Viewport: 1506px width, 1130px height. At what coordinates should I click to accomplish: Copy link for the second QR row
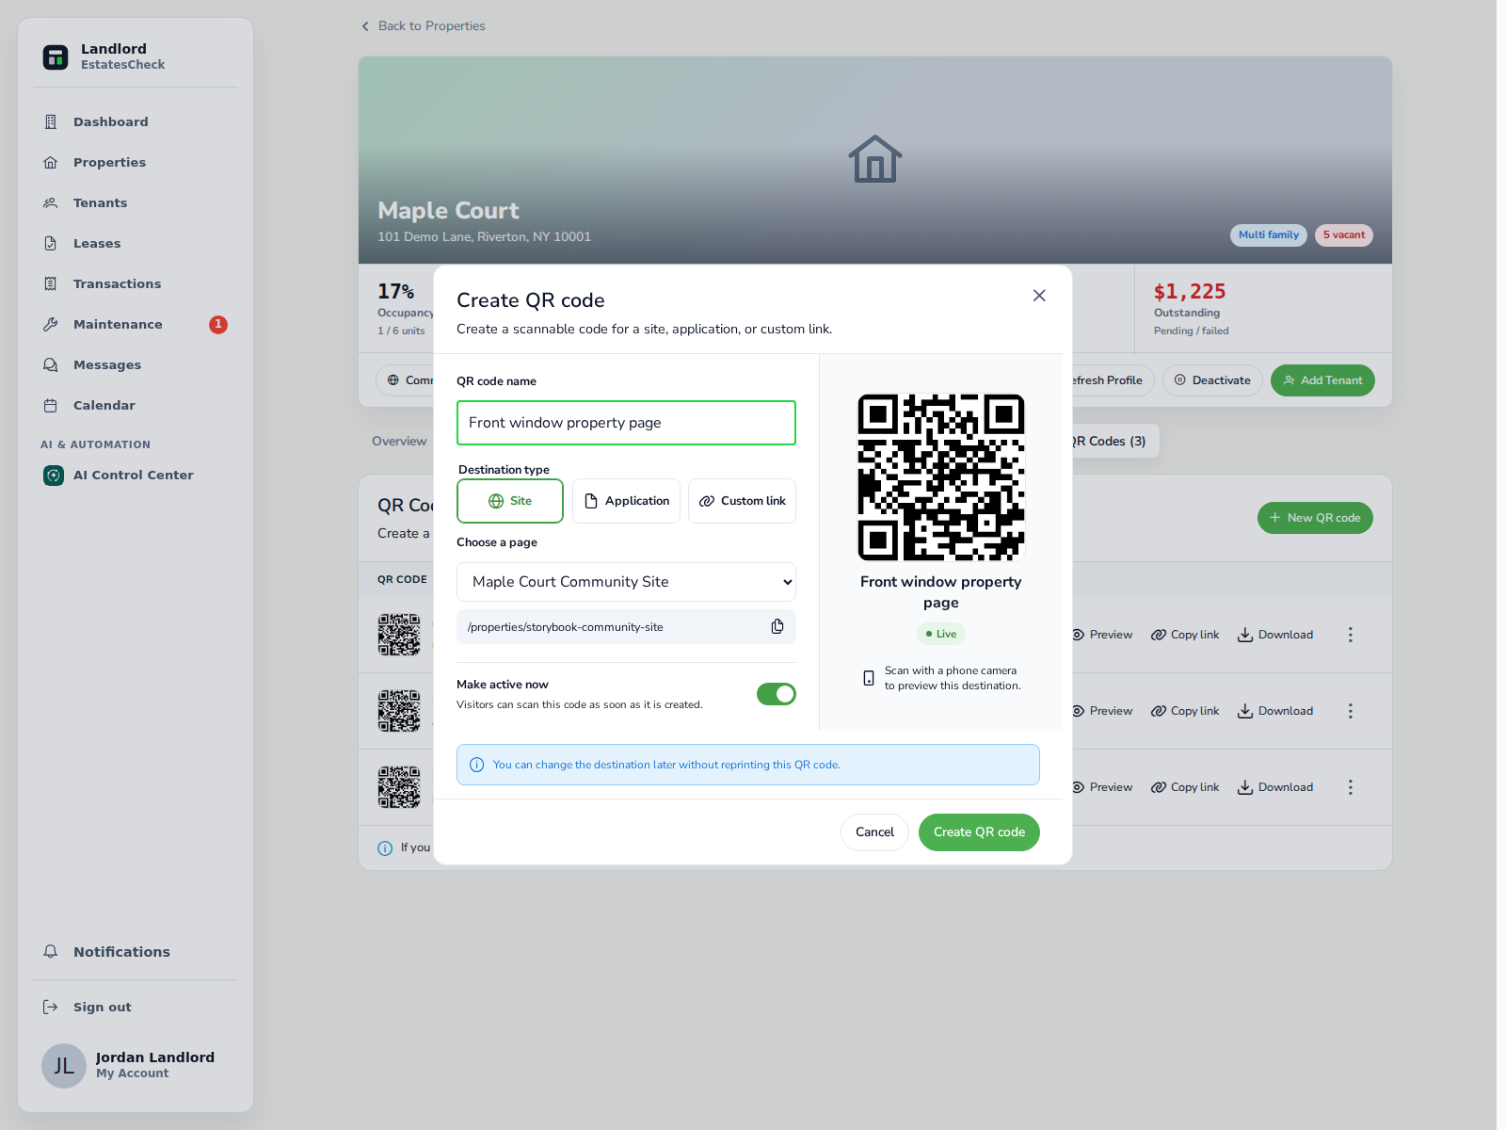pyautogui.click(x=1185, y=711)
